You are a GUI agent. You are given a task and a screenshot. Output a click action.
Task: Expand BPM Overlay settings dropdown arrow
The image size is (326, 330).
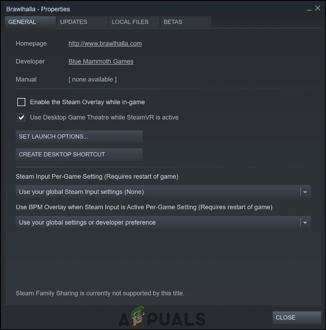point(305,222)
